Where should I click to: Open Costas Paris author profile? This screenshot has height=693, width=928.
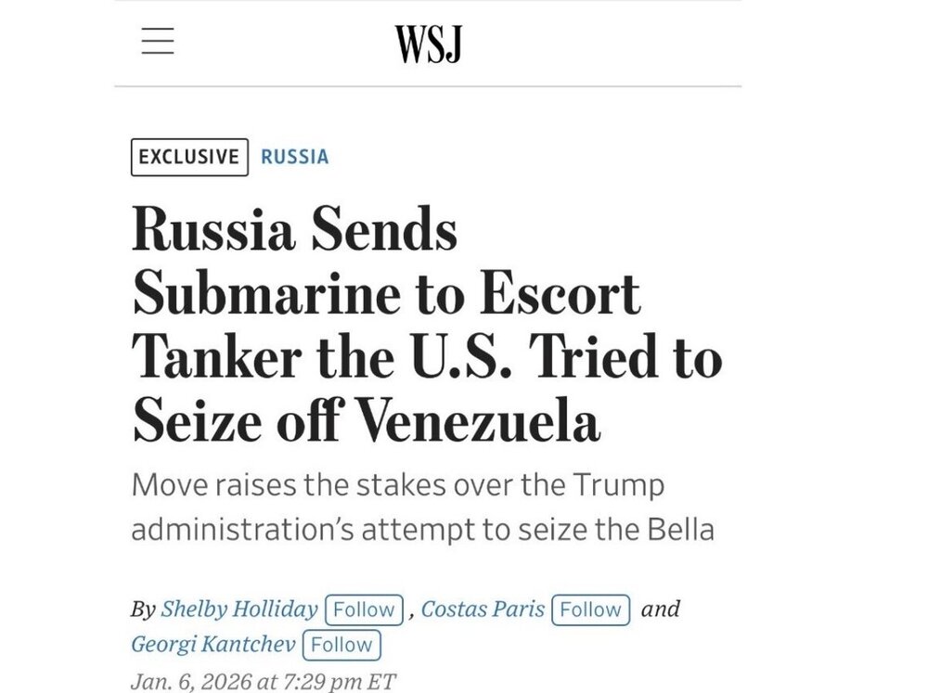[483, 610]
